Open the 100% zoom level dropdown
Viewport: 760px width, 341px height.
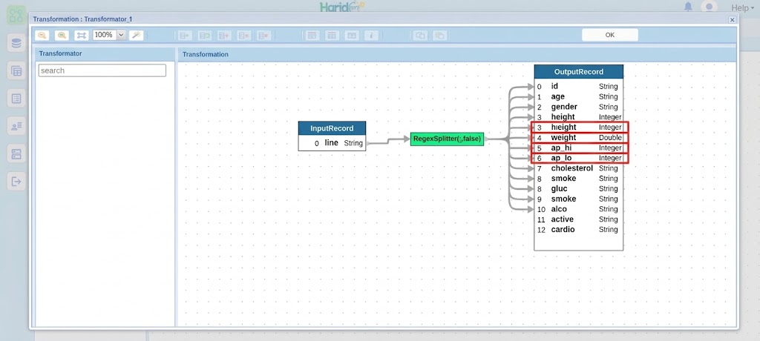(x=121, y=35)
